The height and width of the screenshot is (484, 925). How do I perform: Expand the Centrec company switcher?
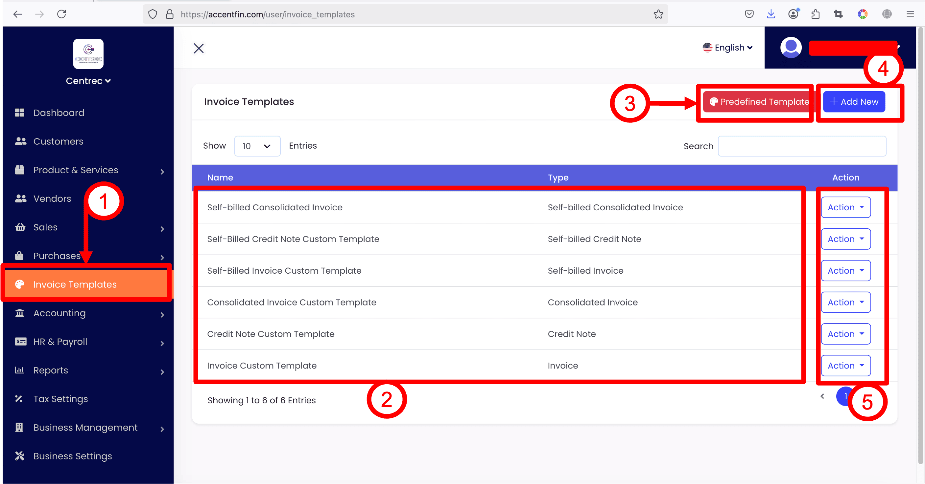pos(88,81)
